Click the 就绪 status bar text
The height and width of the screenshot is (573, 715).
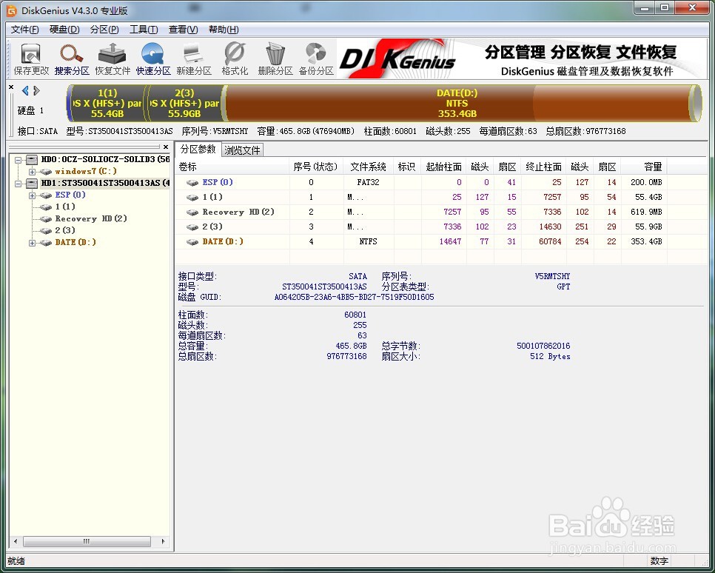click(16, 561)
